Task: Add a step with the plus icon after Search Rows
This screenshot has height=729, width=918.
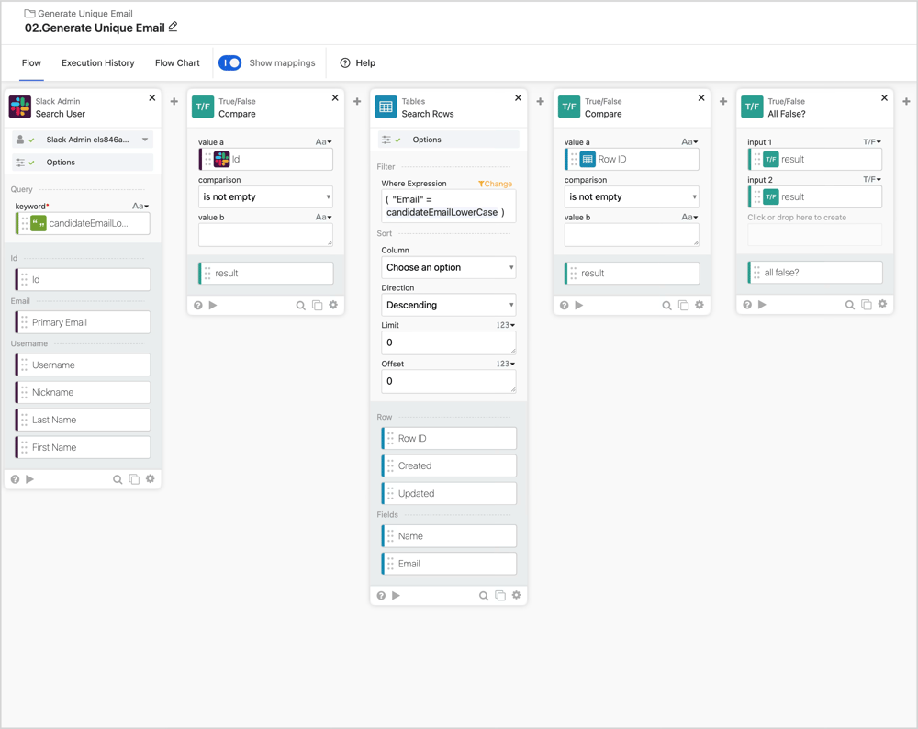Action: coord(540,102)
